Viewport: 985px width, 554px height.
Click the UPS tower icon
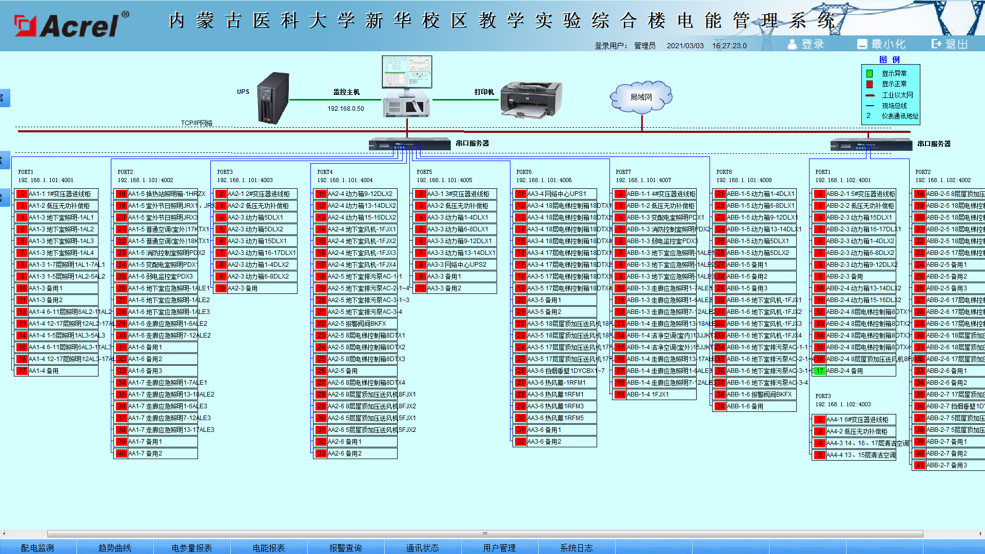[x=272, y=97]
